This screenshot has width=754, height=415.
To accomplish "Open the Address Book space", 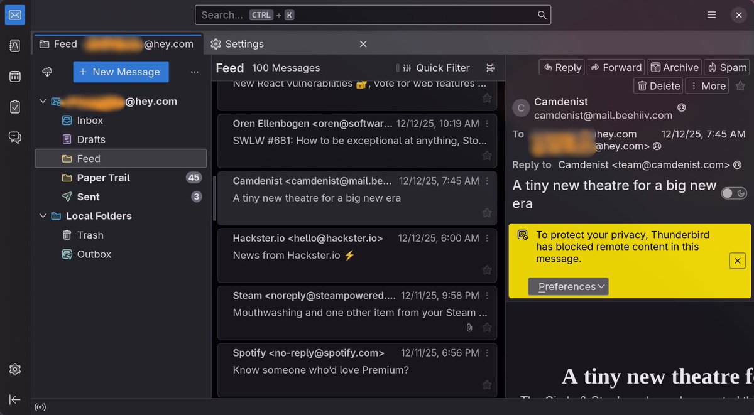I will [15, 46].
